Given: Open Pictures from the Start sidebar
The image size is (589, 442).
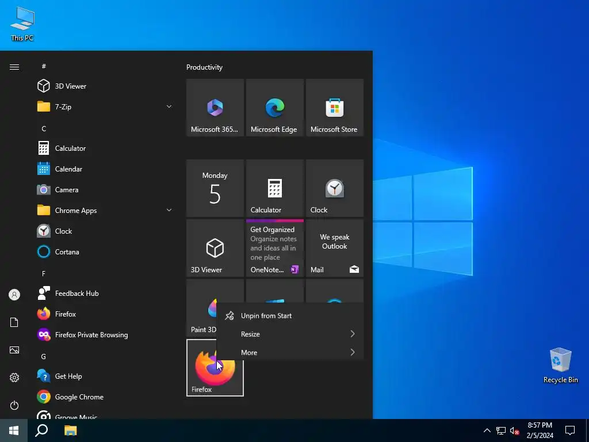Looking at the screenshot, I should [14, 350].
